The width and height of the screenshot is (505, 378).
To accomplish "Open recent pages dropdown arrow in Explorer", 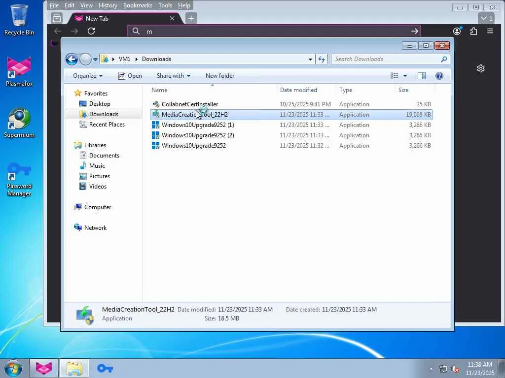I will pyautogui.click(x=95, y=60).
